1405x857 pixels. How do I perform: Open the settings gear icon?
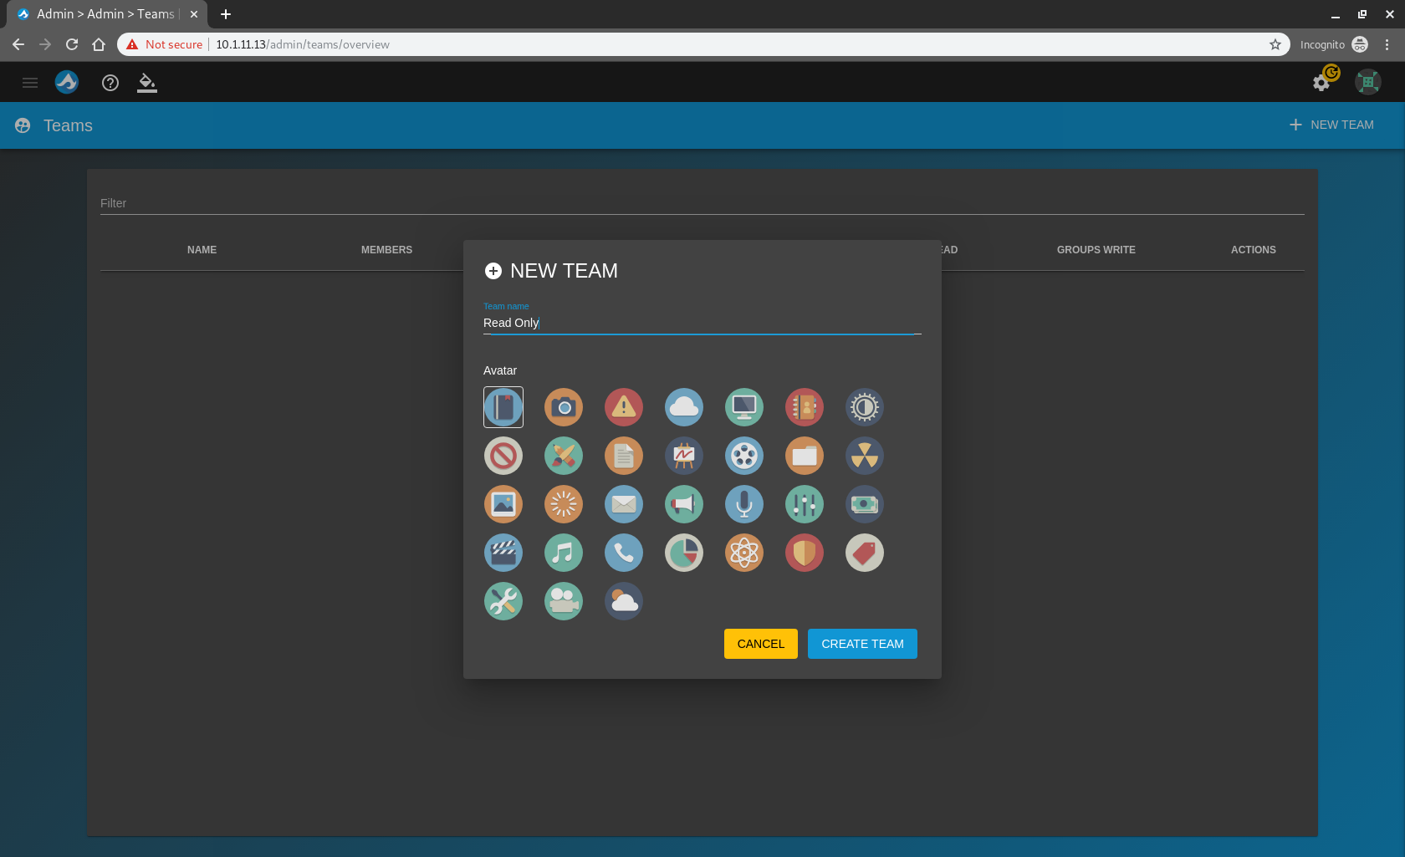point(1321,82)
